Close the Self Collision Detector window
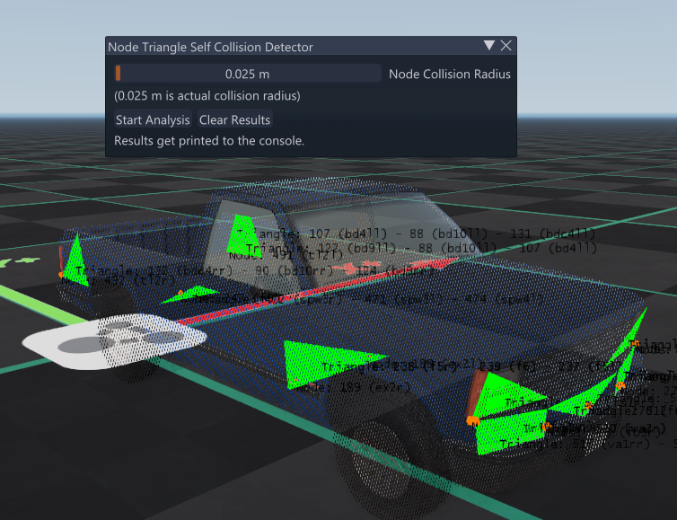 point(506,46)
